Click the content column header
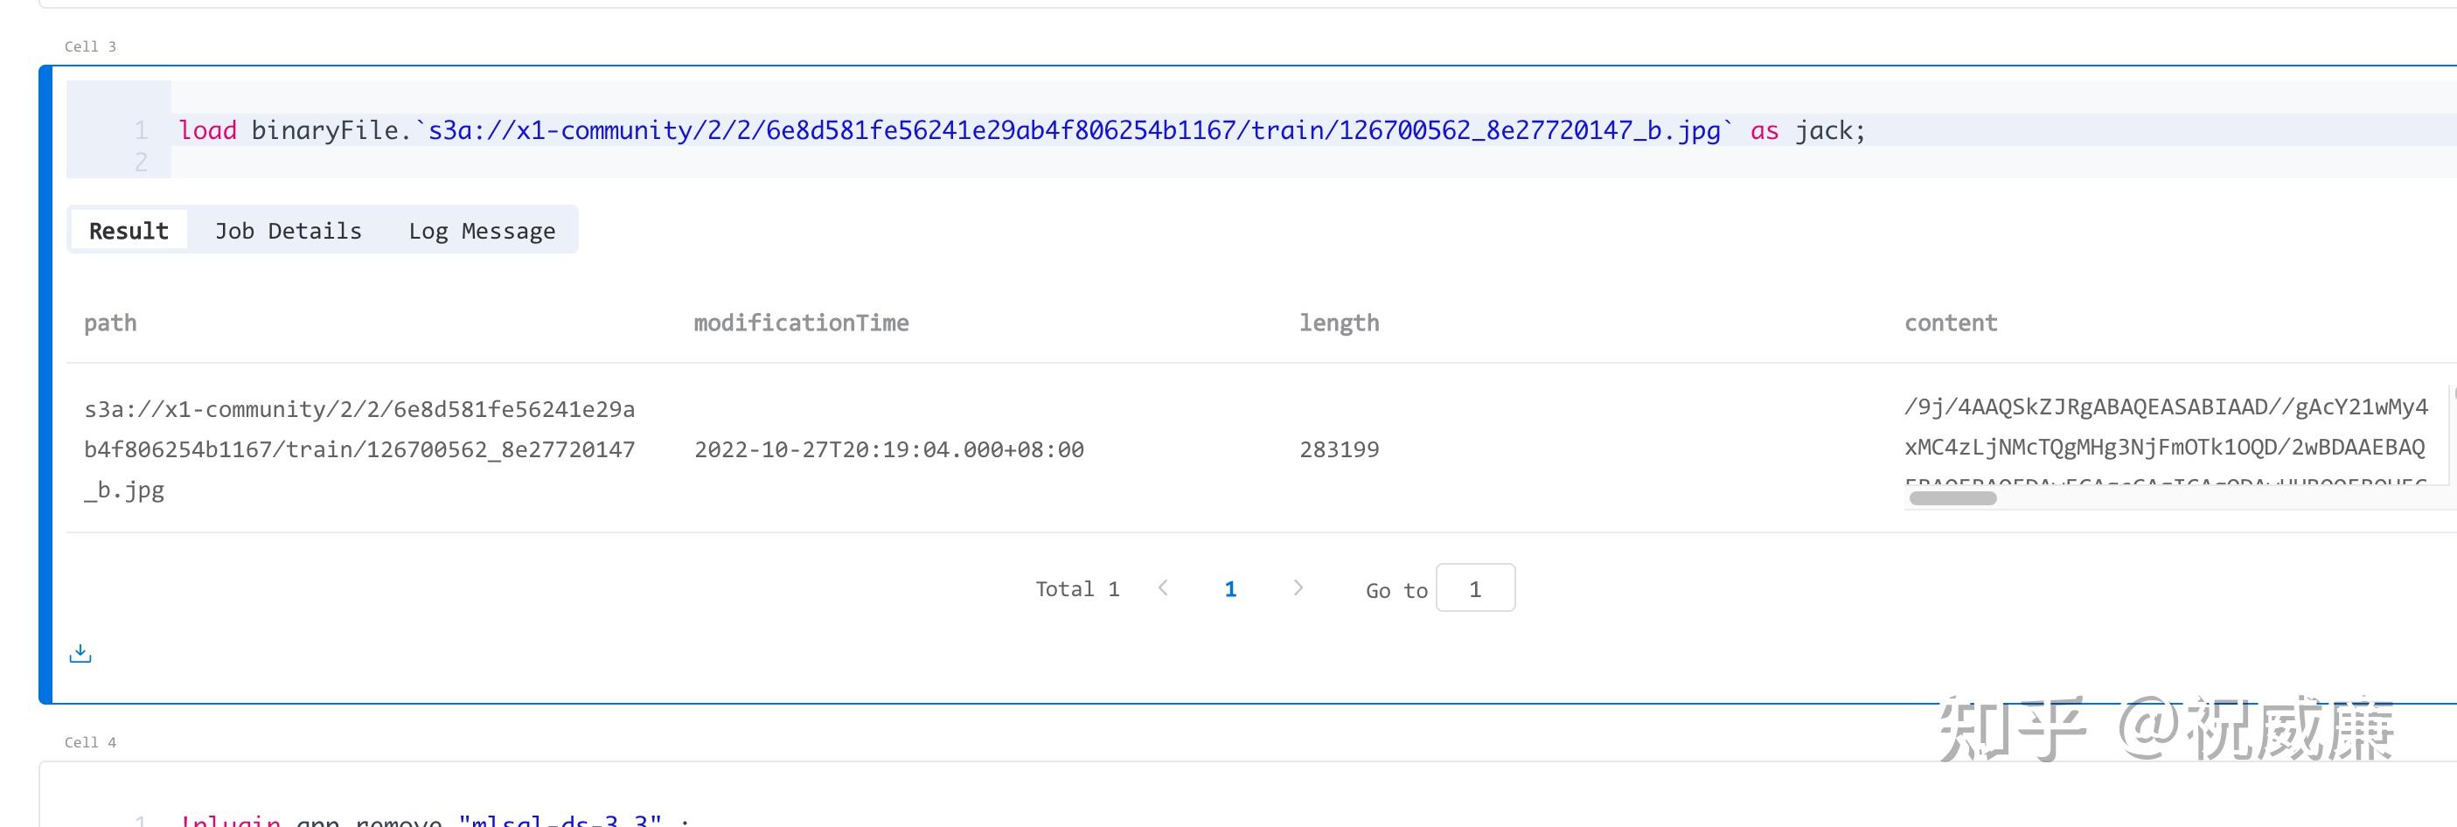2457x827 pixels. point(1951,323)
